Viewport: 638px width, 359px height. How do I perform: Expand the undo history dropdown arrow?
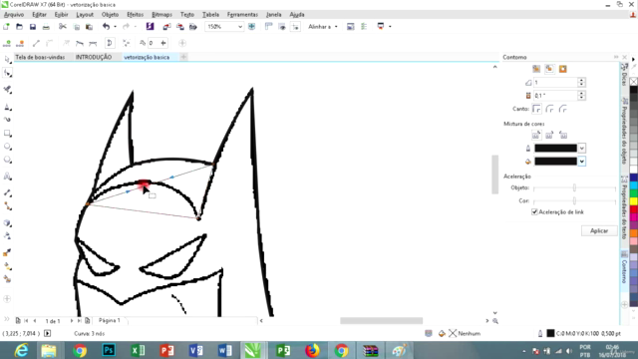[115, 27]
